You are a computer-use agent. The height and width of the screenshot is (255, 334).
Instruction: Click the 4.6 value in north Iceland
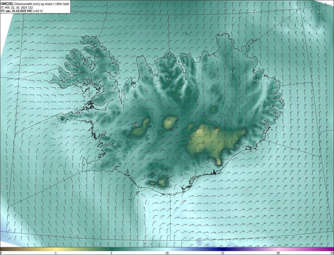point(169,79)
